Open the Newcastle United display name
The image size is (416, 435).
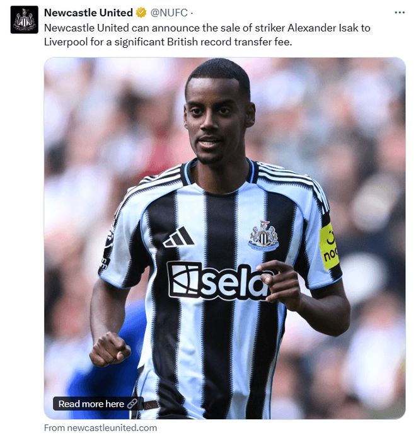tap(88, 13)
